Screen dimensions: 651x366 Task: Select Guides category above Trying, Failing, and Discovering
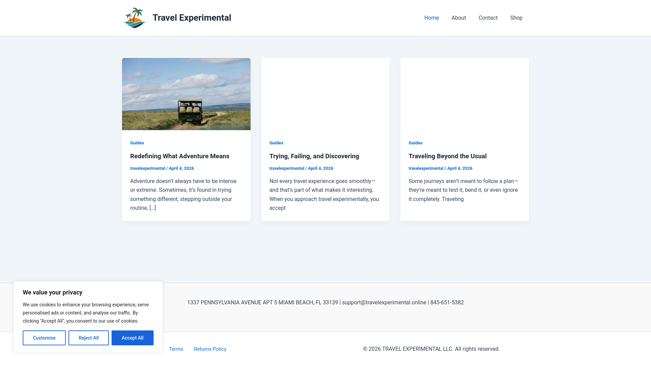coord(276,143)
